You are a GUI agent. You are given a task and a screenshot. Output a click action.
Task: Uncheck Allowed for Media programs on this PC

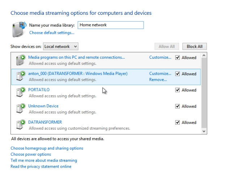(178, 57)
